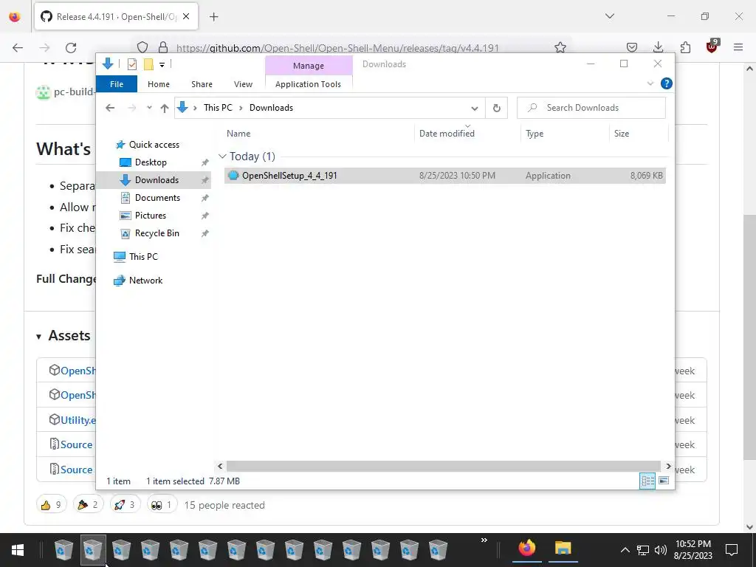Close the GitHub release browser tab

[x=186, y=16]
